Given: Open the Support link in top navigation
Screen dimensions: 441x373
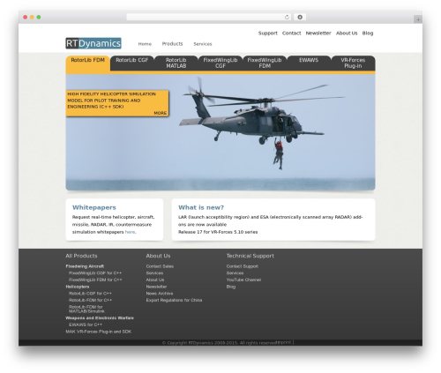Looking at the screenshot, I should pos(268,34).
